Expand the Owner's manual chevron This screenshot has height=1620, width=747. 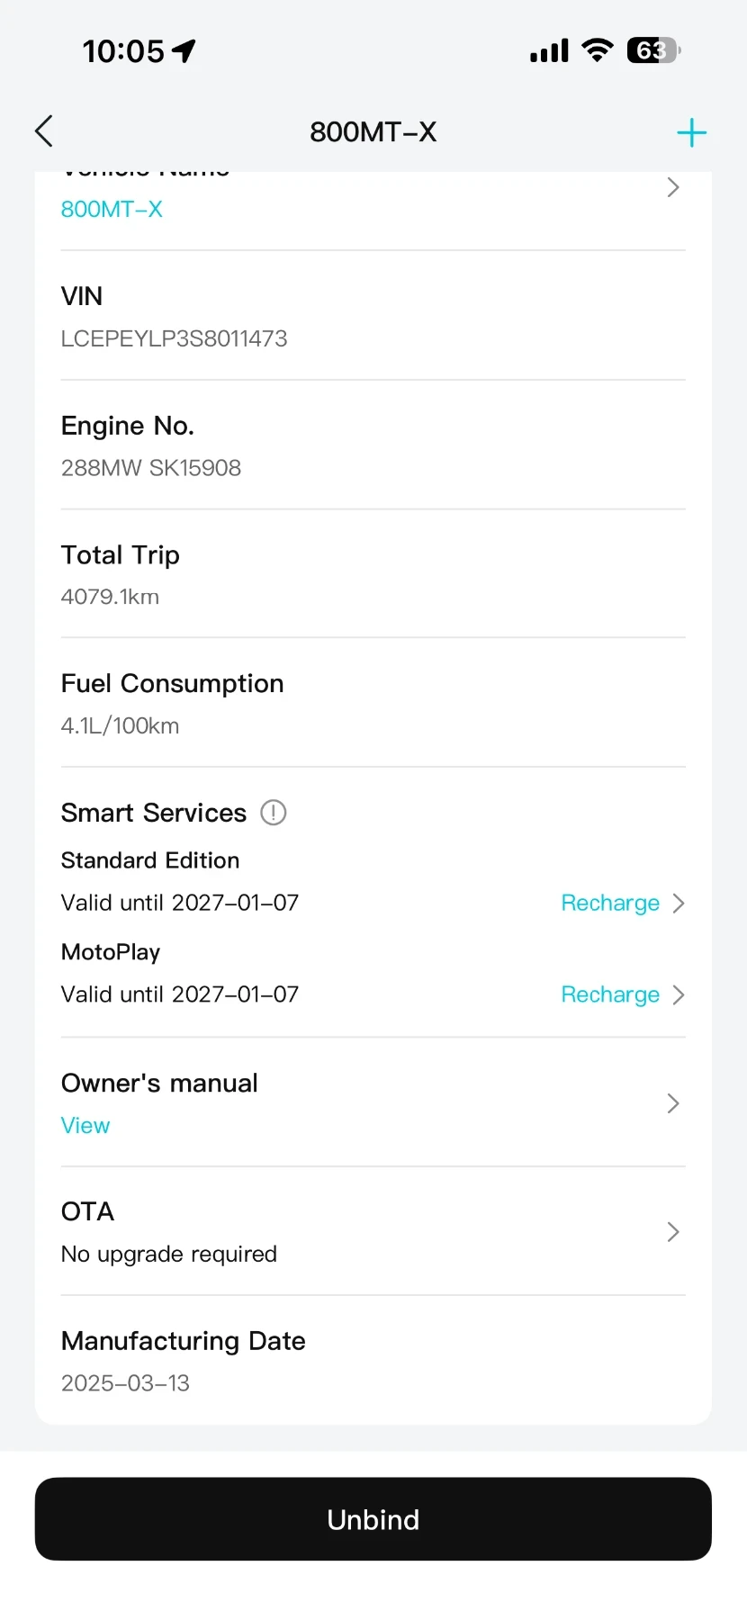point(672,1103)
